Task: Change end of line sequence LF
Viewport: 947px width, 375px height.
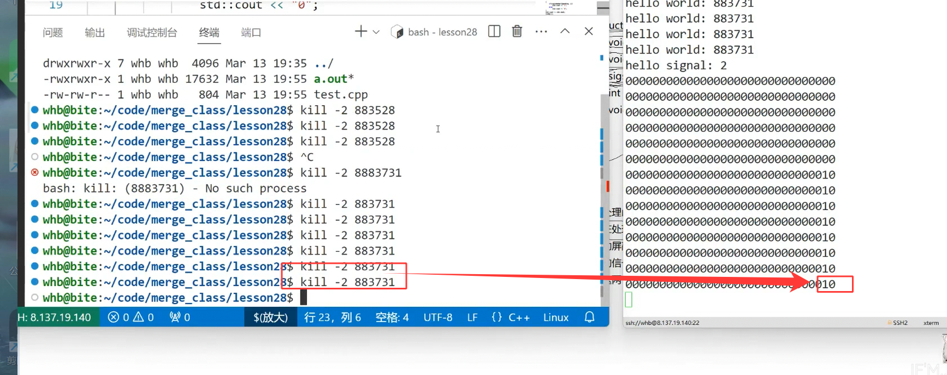Action: click(x=472, y=317)
